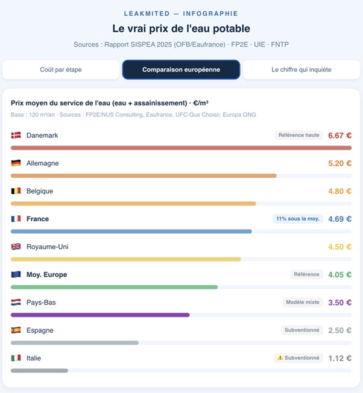The image size is (363, 393).
Task: Click the Belgium flag icon
Action: click(16, 191)
